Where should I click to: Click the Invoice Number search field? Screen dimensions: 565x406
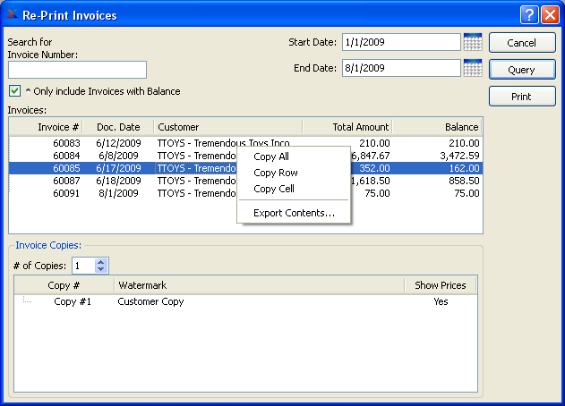[x=77, y=70]
